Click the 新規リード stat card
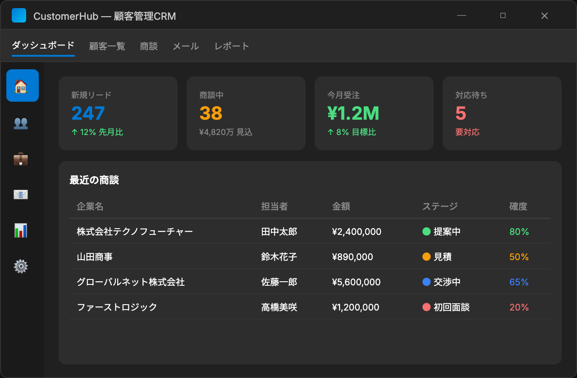 click(x=118, y=112)
